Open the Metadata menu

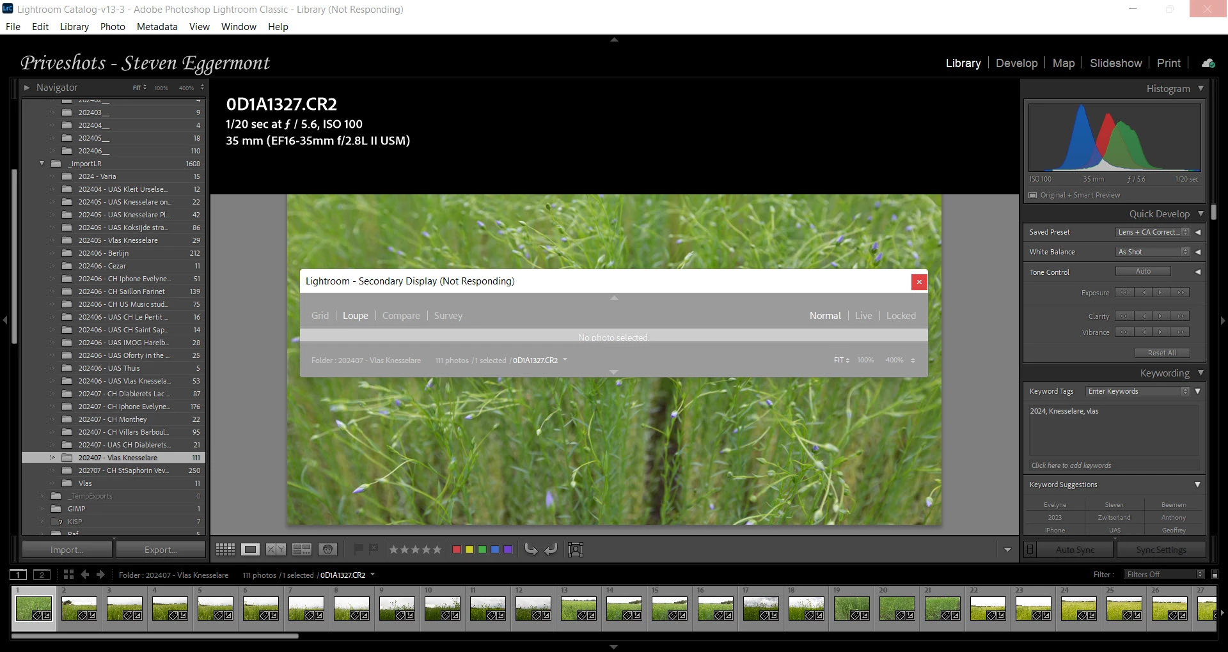coord(157,27)
